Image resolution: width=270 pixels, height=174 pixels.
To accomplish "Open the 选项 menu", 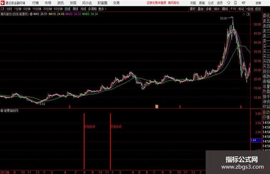I will 220,3.
